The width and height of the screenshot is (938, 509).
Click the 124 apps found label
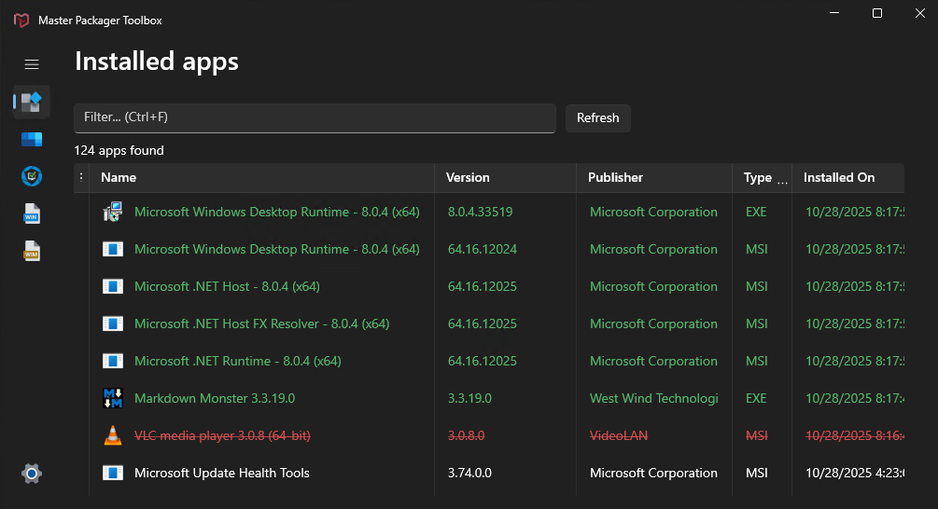(119, 150)
